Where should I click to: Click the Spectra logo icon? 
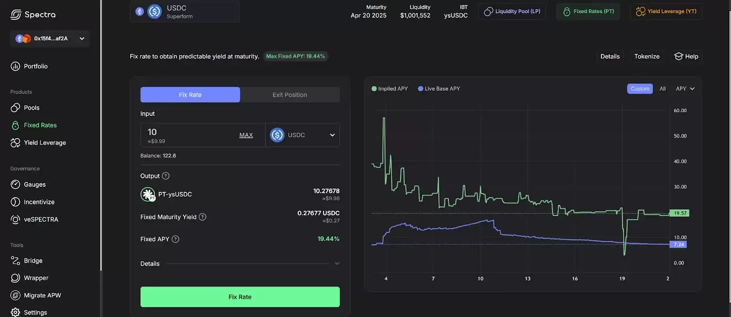point(16,15)
